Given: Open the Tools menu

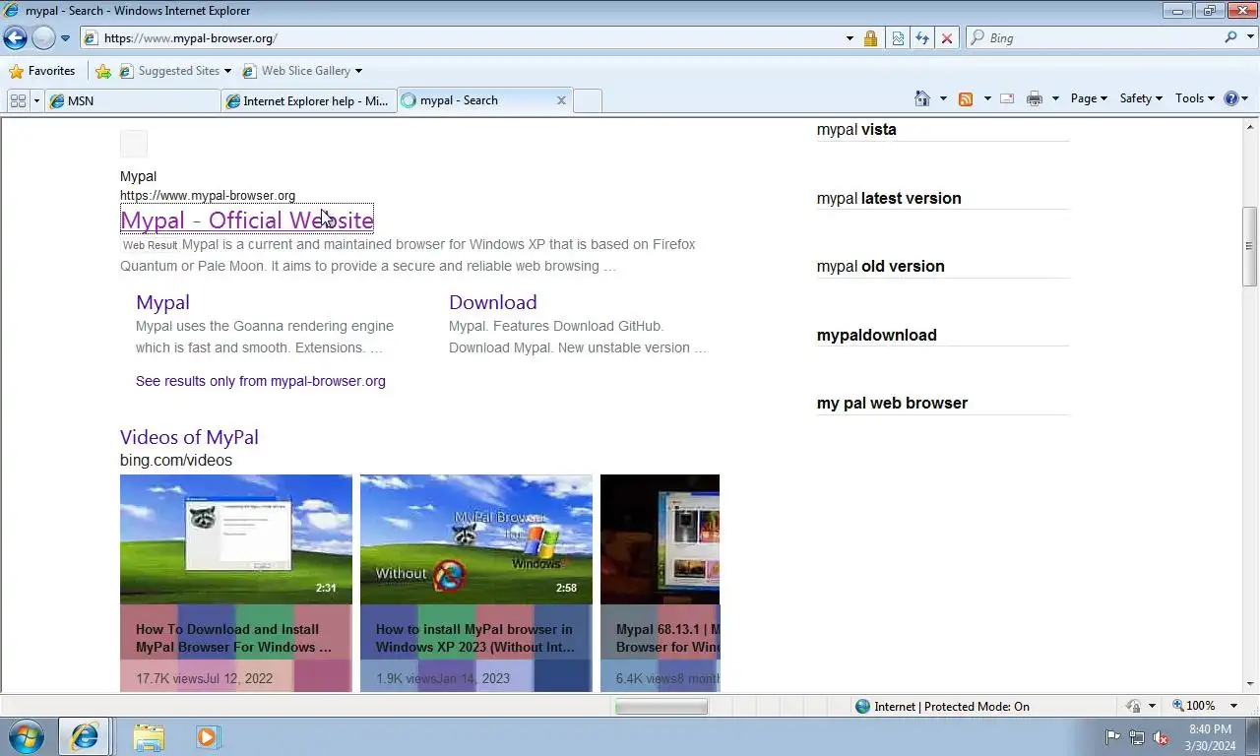Looking at the screenshot, I should pos(1195,98).
